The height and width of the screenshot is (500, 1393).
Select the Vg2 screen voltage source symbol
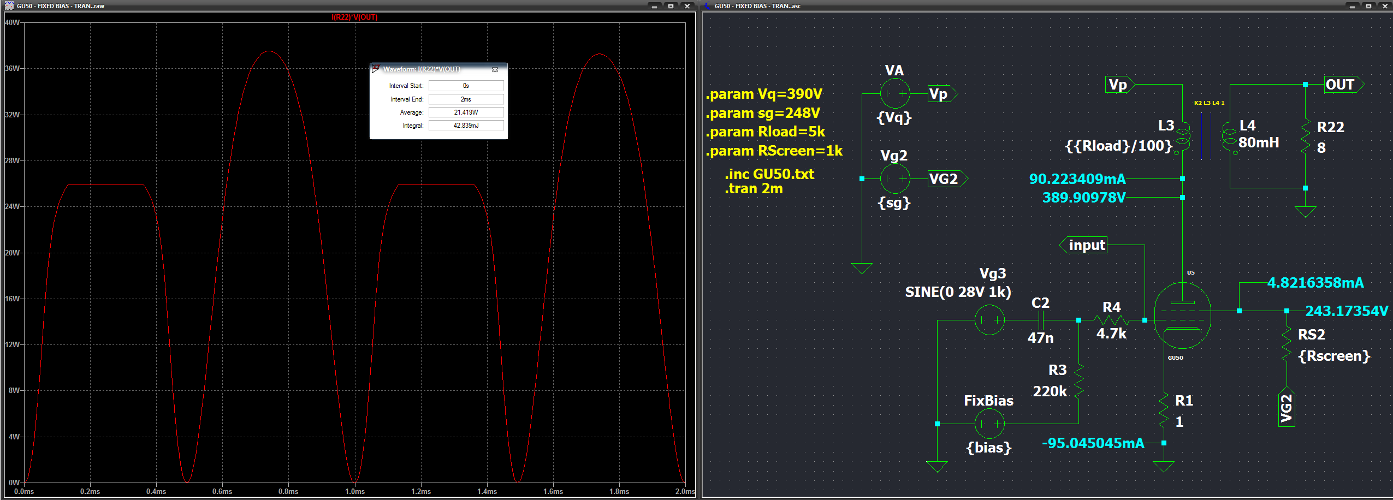pos(895,178)
